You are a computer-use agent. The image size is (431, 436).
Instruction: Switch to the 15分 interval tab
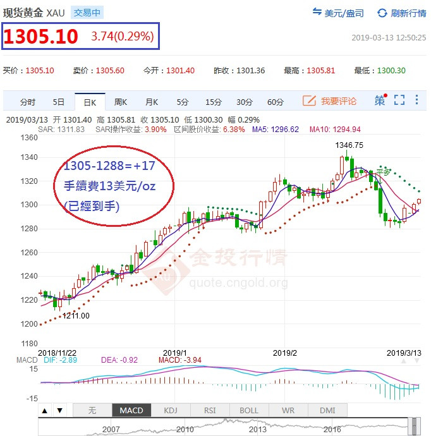213,102
